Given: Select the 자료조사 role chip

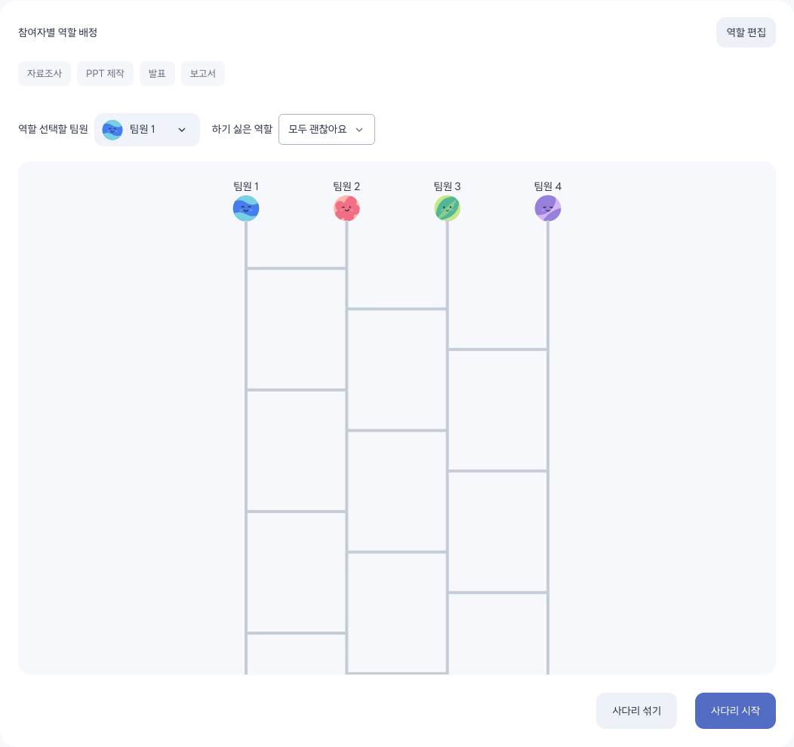Looking at the screenshot, I should (x=45, y=73).
